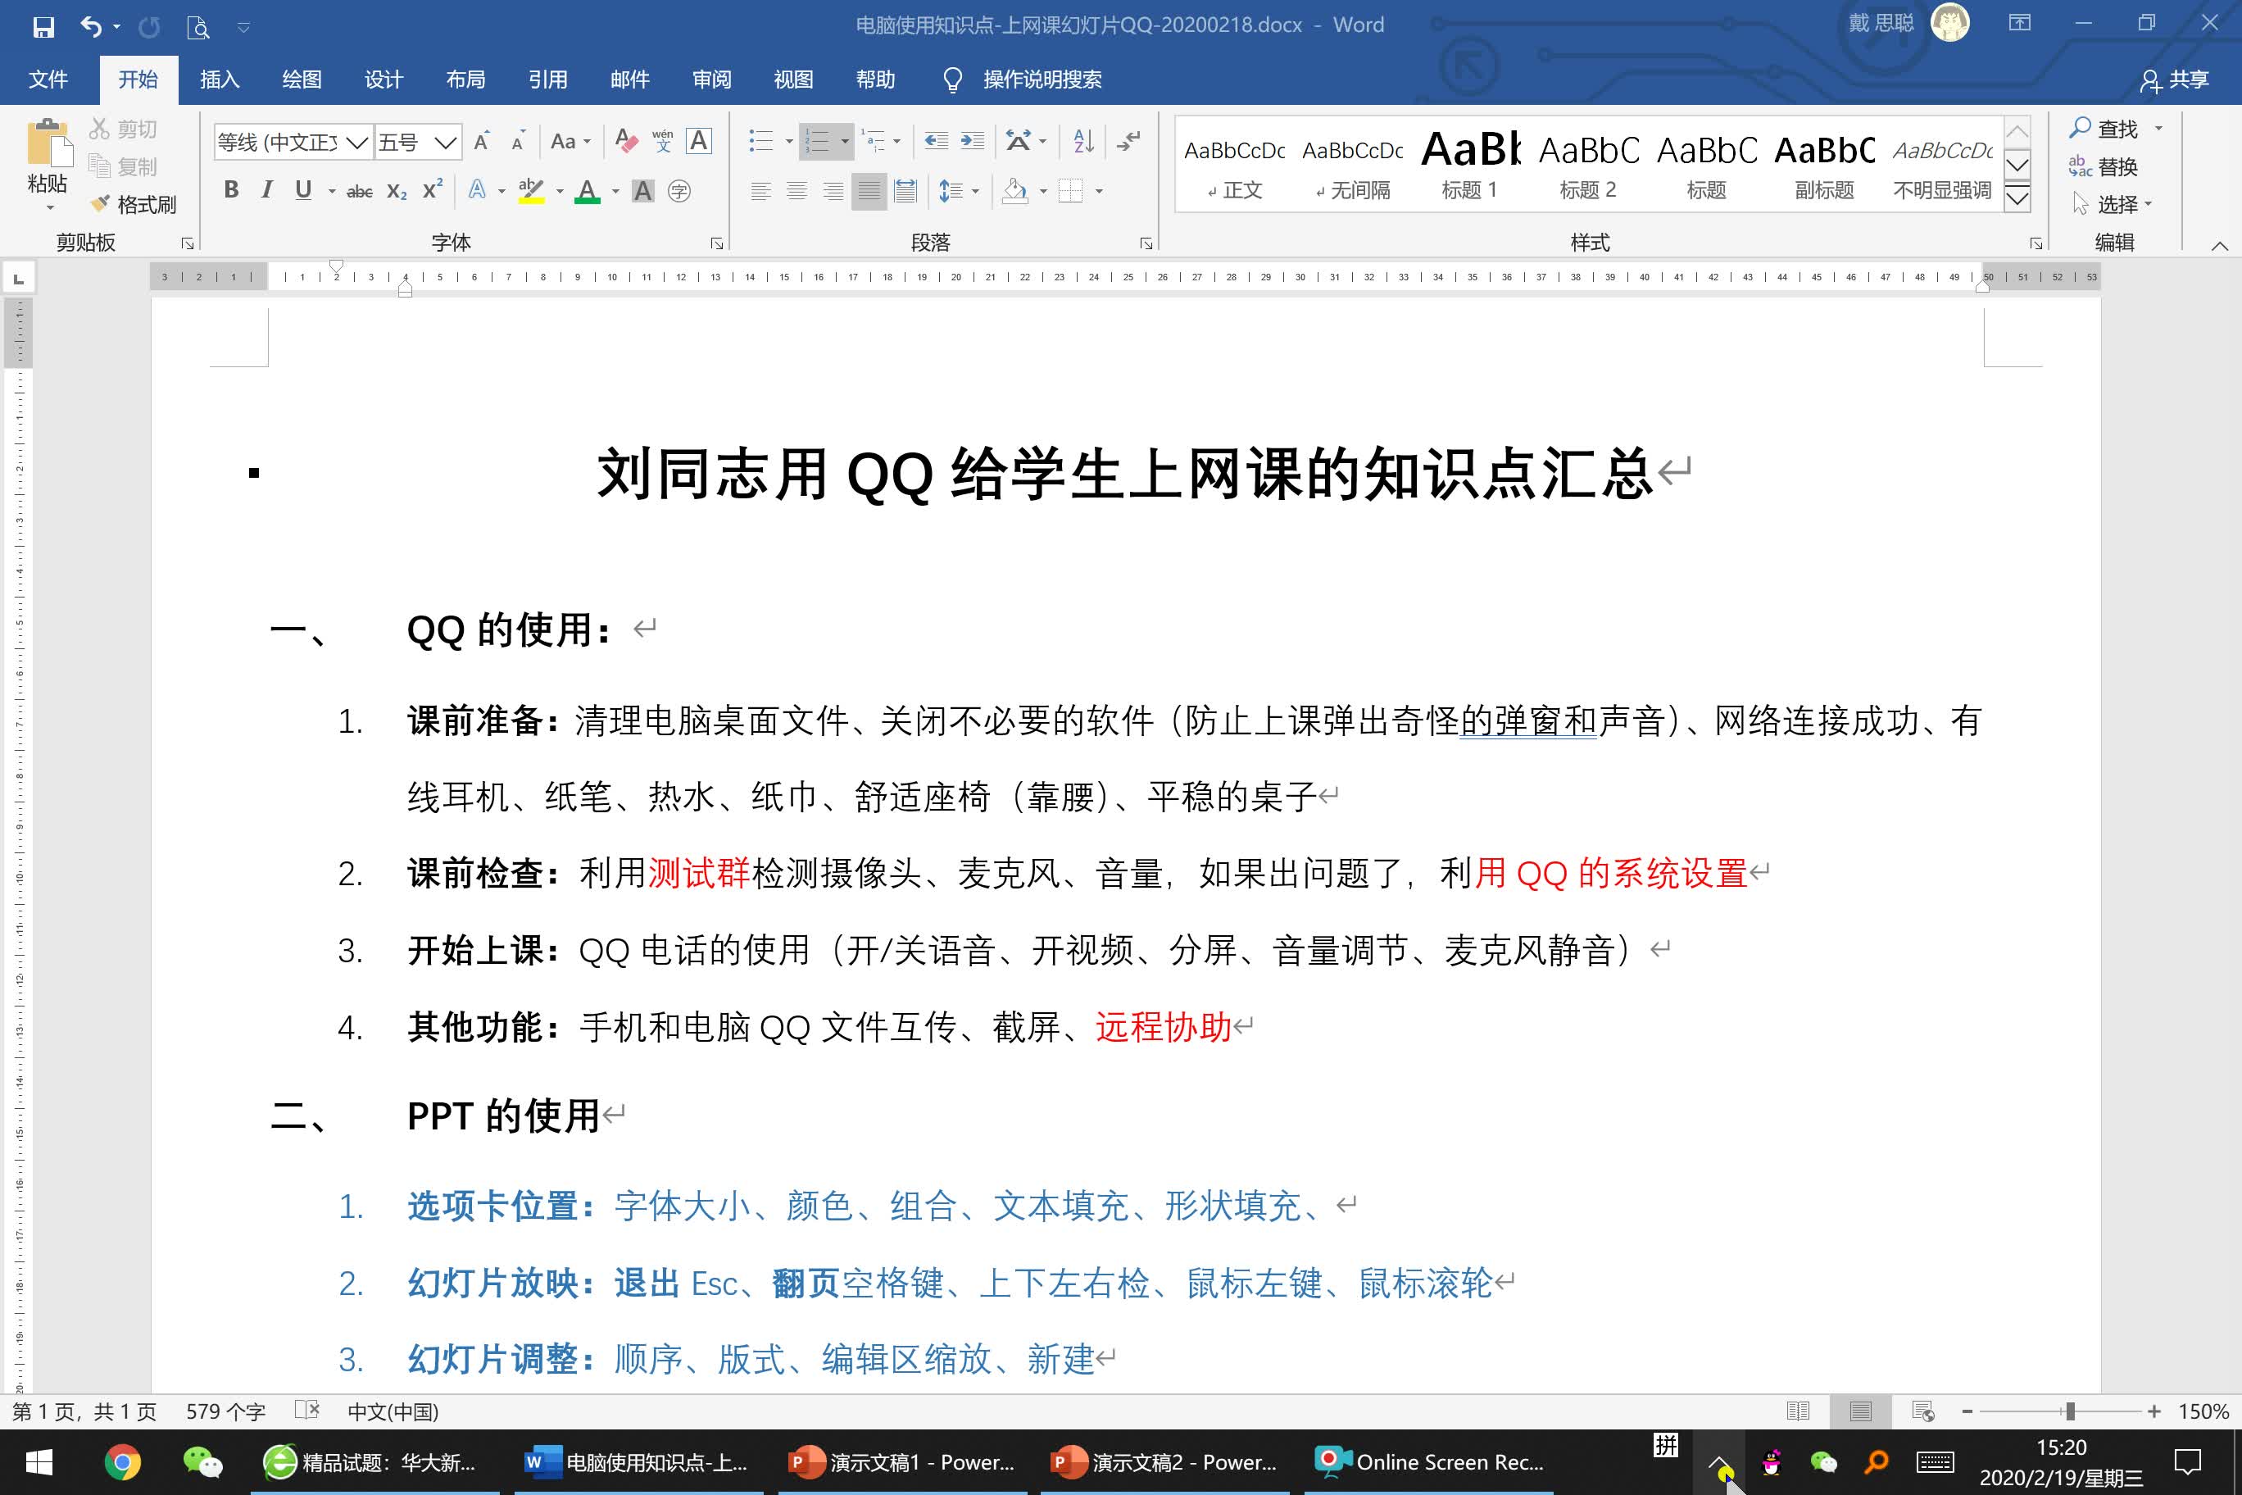The width and height of the screenshot is (2242, 1495).
Task: Apply yellow text highlight color
Action: click(531, 192)
